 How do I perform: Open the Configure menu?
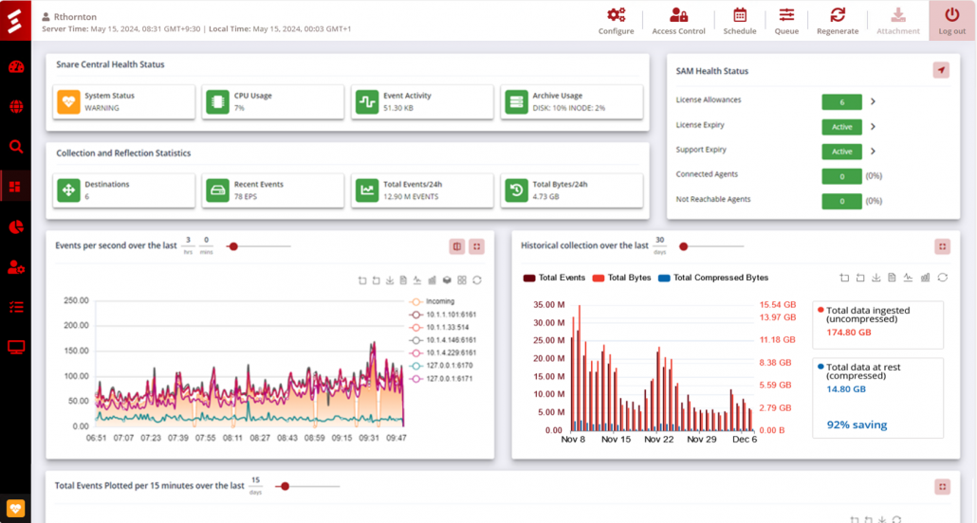(x=617, y=21)
